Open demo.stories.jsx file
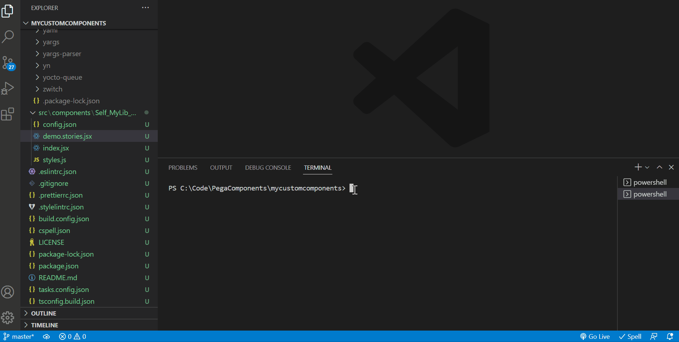Viewport: 679px width, 342px height. 89,137
